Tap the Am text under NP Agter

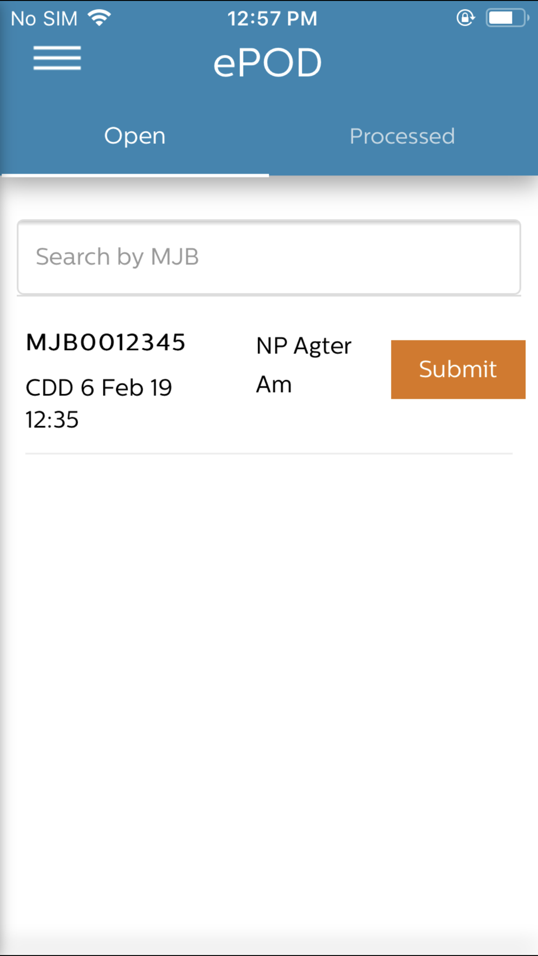[274, 385]
